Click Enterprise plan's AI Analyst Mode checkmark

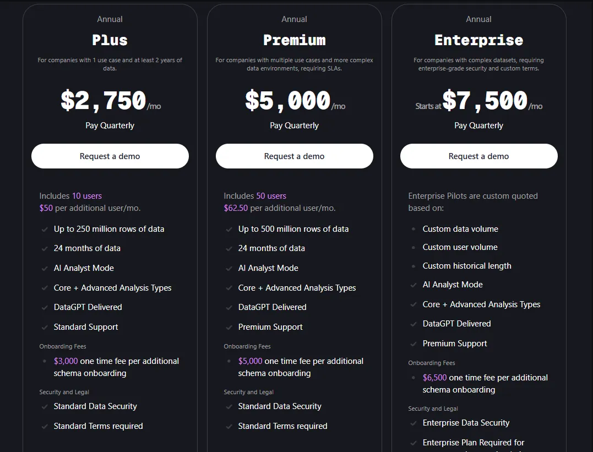[x=414, y=285]
